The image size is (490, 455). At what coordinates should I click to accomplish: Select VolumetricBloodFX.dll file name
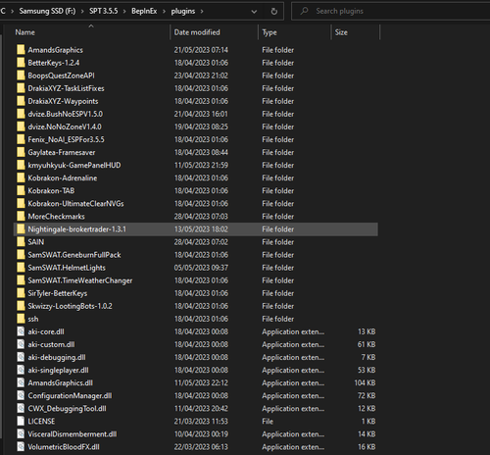pos(64,447)
